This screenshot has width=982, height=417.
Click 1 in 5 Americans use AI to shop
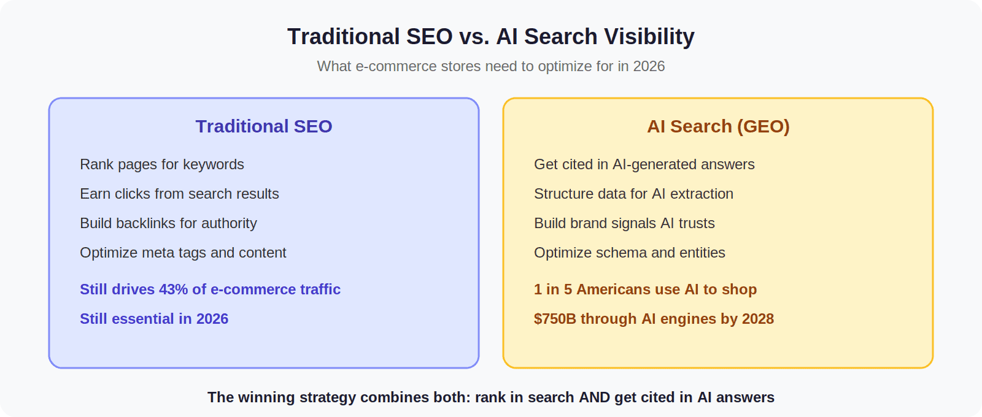coord(645,289)
